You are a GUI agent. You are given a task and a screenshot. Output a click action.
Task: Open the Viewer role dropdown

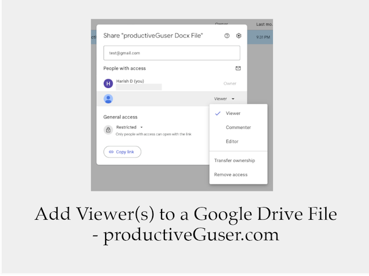pos(224,99)
